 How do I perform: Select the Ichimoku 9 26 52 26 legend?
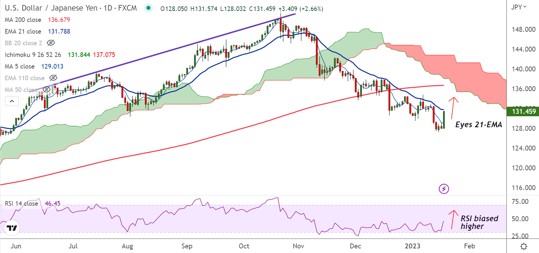(x=33, y=55)
